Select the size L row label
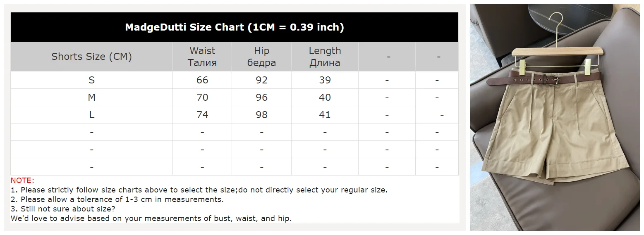Screen dimensions: 644x235 click(91, 115)
